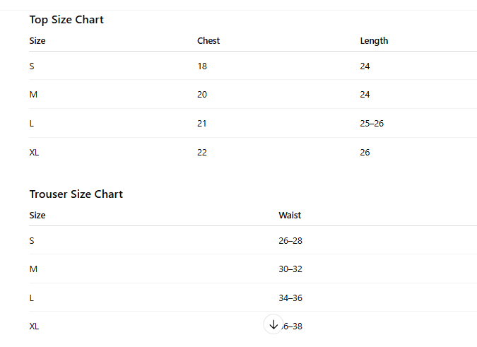Click the scroll down arrow button
The image size is (477, 347).
point(273,324)
